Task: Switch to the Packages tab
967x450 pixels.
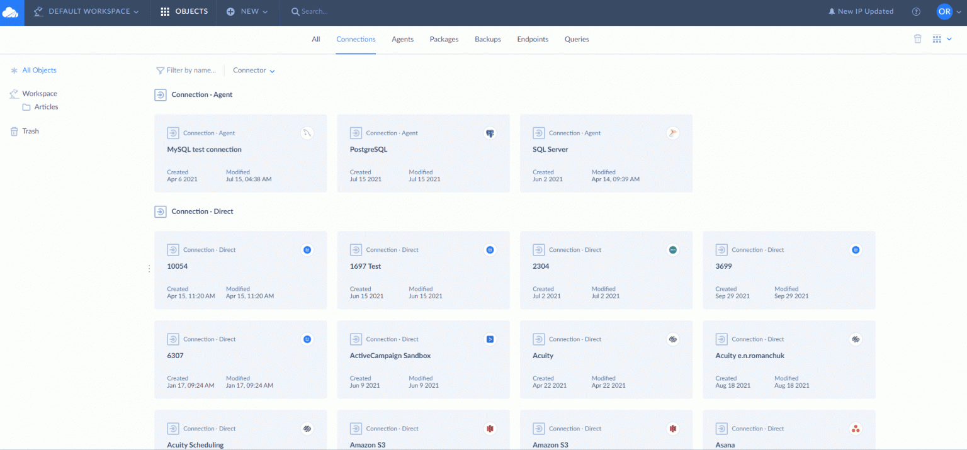Action: point(444,39)
